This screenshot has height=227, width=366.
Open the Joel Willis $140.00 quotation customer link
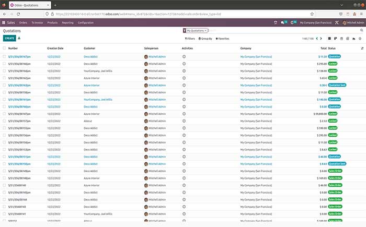tap(98, 100)
